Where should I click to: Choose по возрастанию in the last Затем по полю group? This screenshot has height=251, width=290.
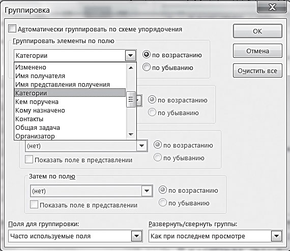tap(163, 190)
